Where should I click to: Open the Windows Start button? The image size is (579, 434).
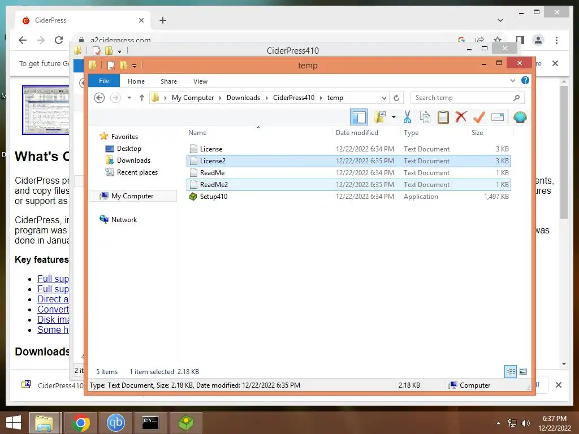(x=14, y=423)
